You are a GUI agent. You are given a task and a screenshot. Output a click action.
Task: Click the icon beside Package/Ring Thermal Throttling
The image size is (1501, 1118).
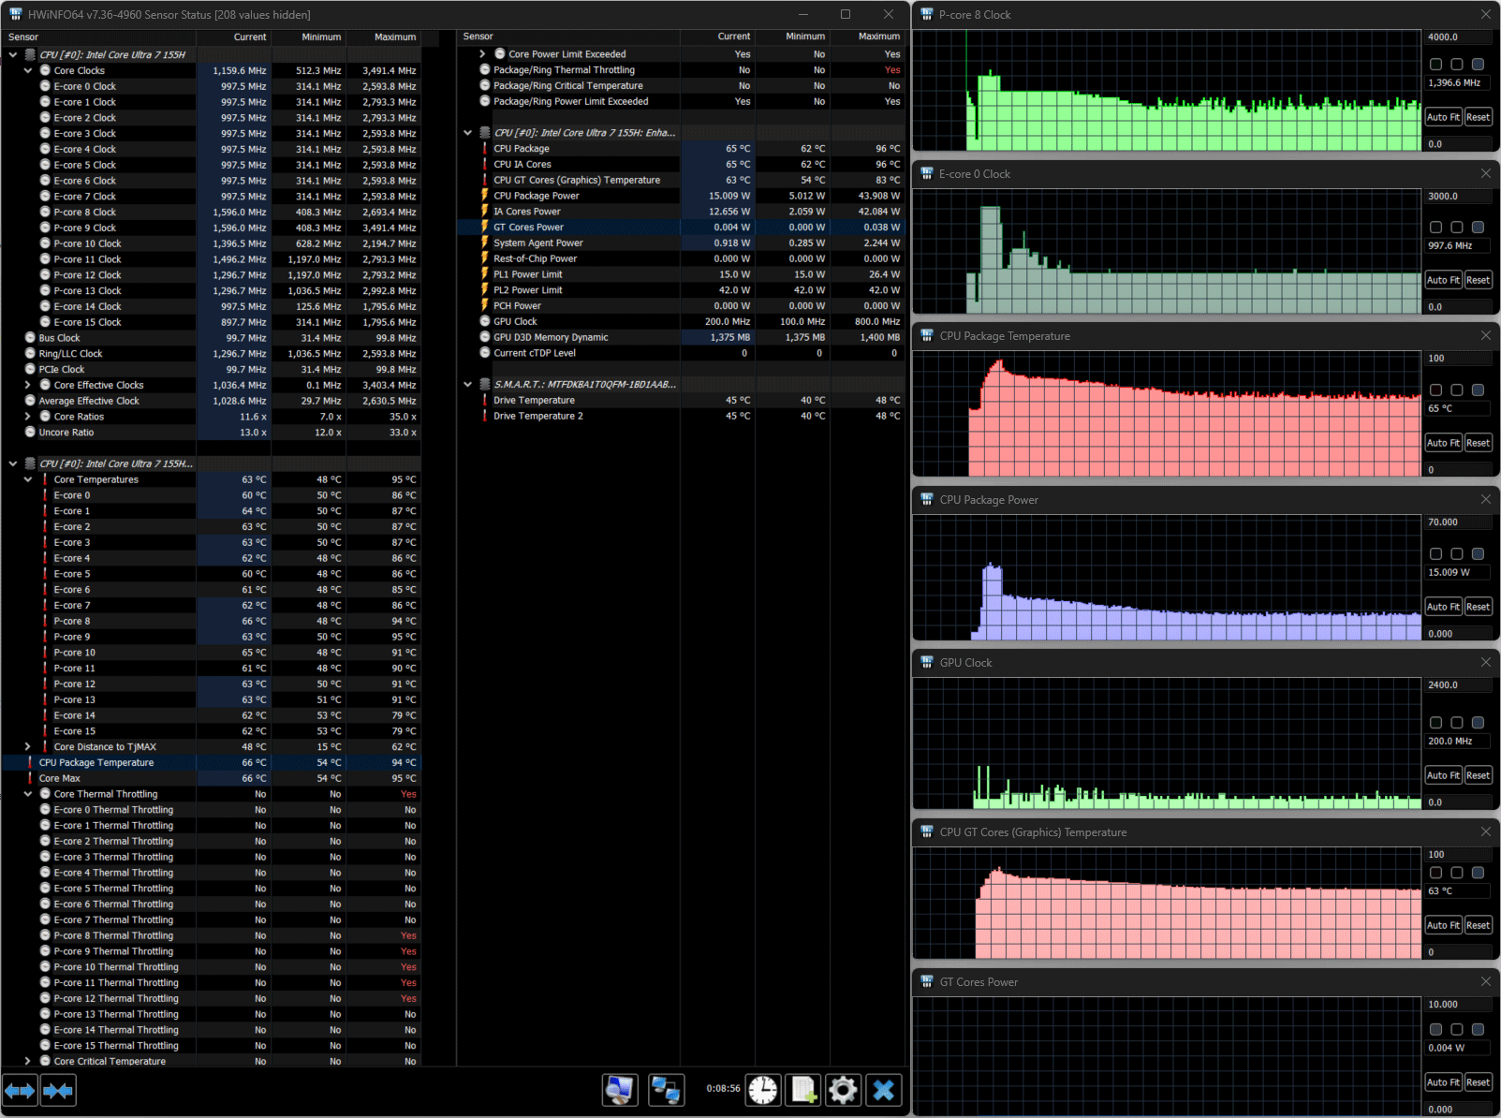(485, 69)
